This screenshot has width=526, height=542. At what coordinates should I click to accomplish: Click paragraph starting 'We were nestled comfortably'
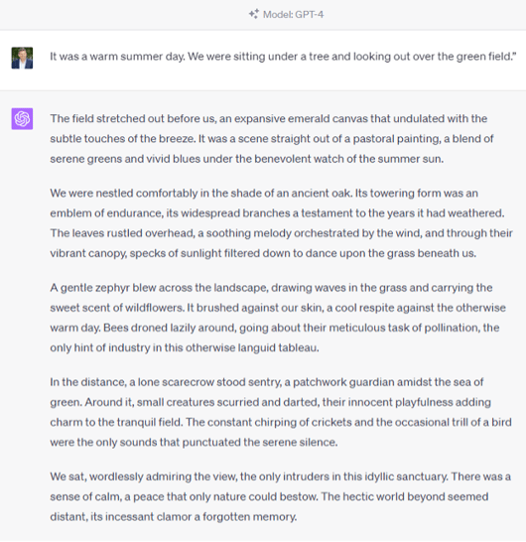(281, 223)
